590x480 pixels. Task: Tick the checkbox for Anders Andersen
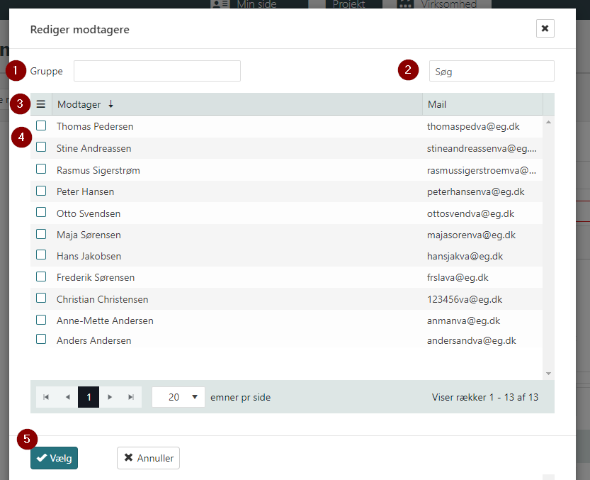point(42,340)
